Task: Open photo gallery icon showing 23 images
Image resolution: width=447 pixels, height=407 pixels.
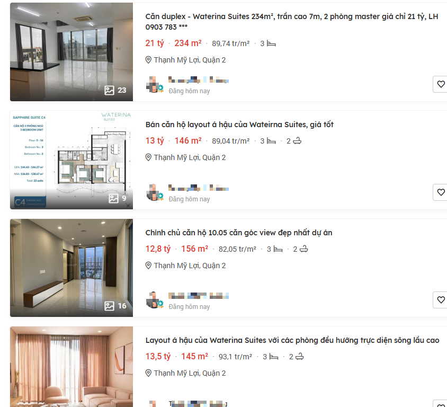Action: (x=110, y=91)
